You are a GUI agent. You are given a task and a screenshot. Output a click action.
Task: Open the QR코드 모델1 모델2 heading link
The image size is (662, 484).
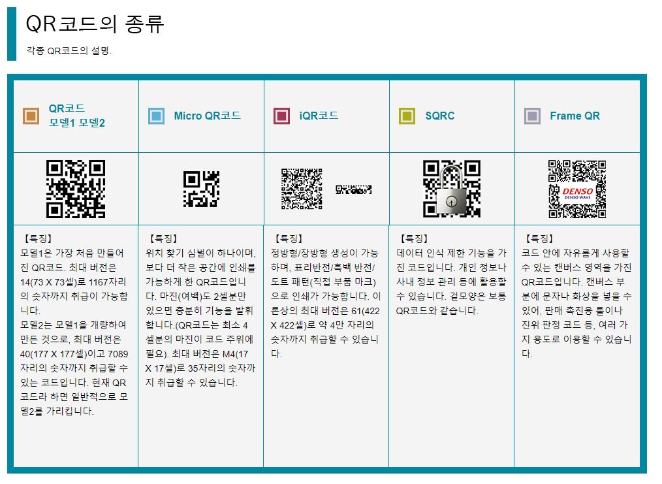[77, 116]
